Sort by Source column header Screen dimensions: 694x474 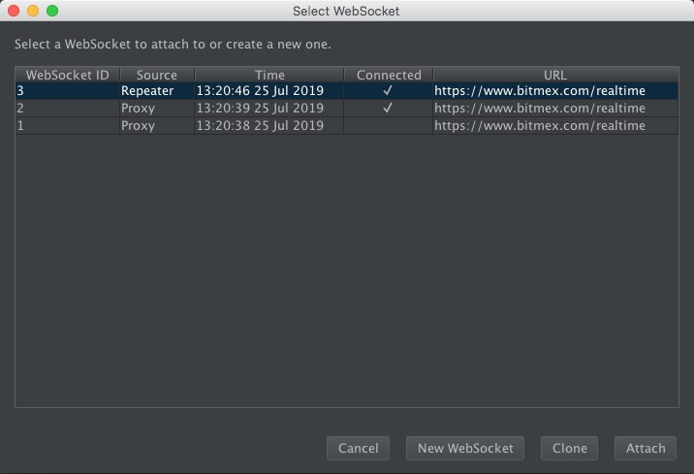coord(157,75)
